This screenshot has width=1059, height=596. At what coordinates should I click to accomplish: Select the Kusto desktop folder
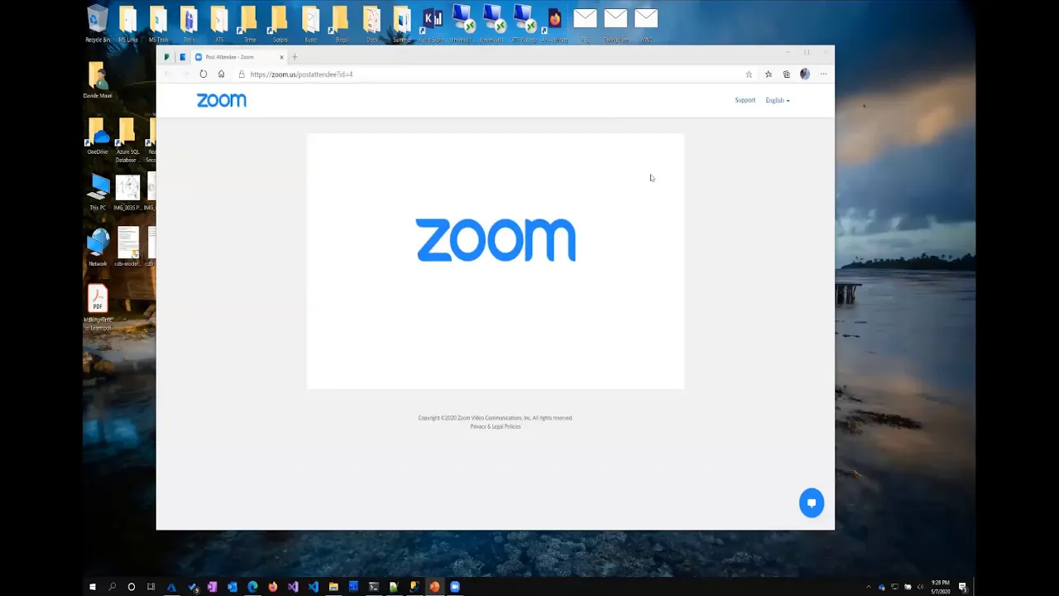310,24
